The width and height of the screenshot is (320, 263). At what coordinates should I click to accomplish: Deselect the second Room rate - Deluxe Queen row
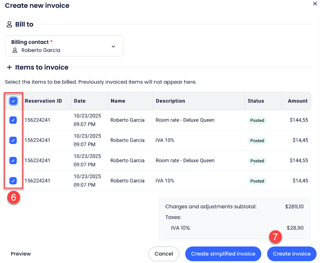(13, 161)
